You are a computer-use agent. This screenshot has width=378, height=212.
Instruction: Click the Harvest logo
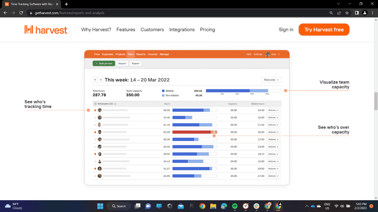pos(46,29)
